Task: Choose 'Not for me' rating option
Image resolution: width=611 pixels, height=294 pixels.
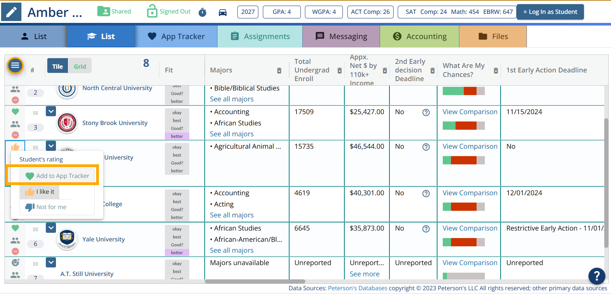Action: [x=46, y=207]
